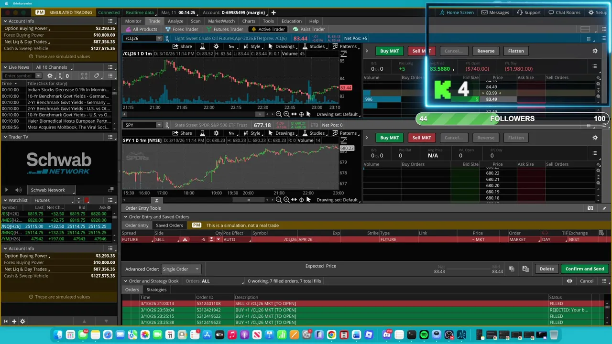This screenshot has height=344, width=612.
Task: Detach the Trader TV video window
Action: click(111, 190)
